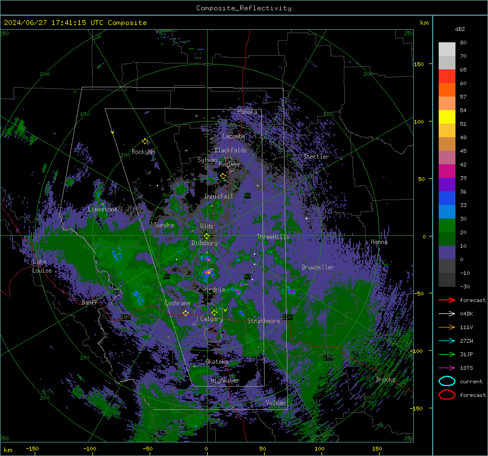
Task: Select the magenta 18TS arrow in legend
Action: pos(447,368)
